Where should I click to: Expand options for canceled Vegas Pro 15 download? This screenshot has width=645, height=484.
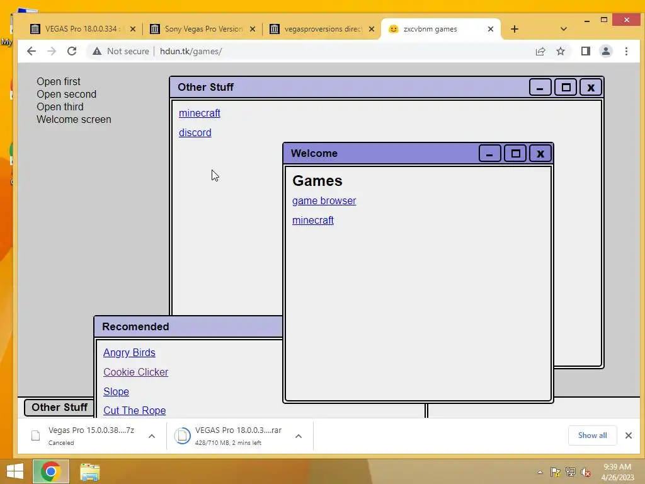(x=152, y=436)
